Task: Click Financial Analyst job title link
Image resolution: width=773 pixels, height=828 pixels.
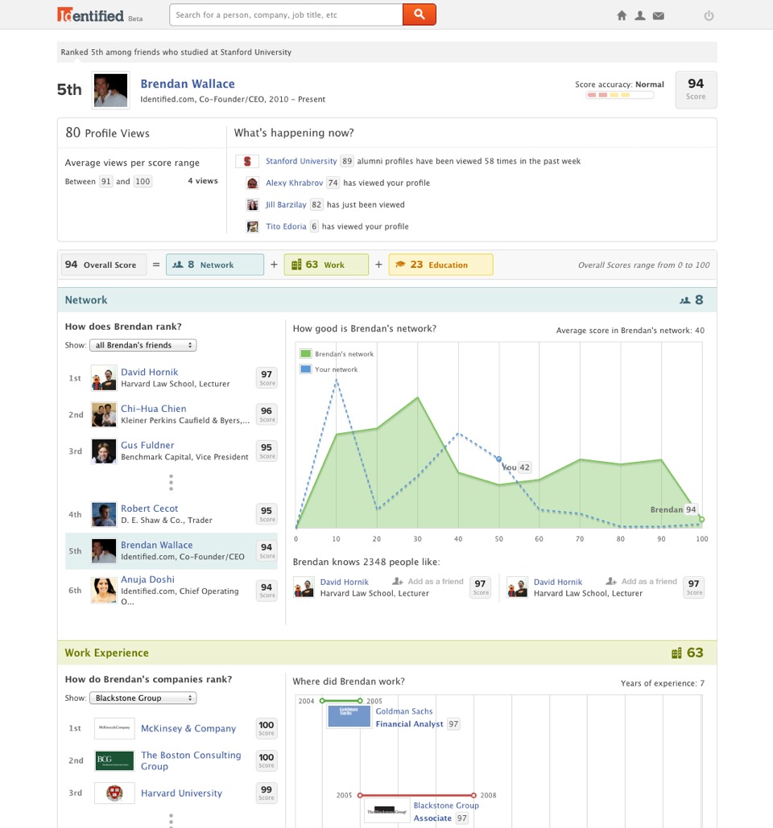Action: coord(410,724)
